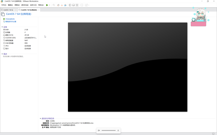217x135 pixels.
Task: Click the NAT network value
Action: 26,40
